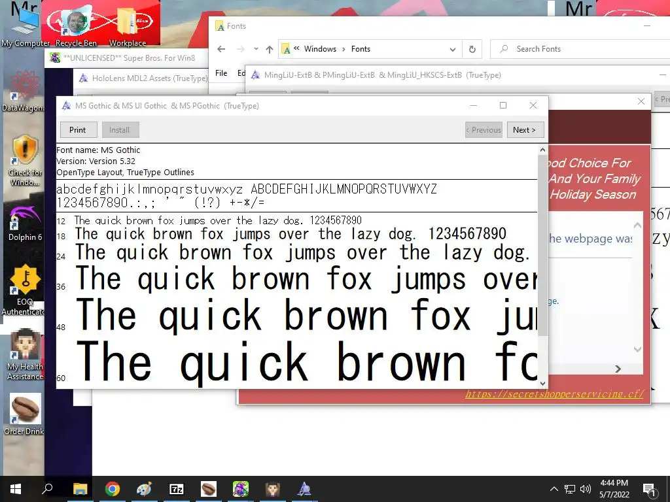Open File menu in Fonts window
Image resolution: width=670 pixels, height=502 pixels.
point(221,73)
